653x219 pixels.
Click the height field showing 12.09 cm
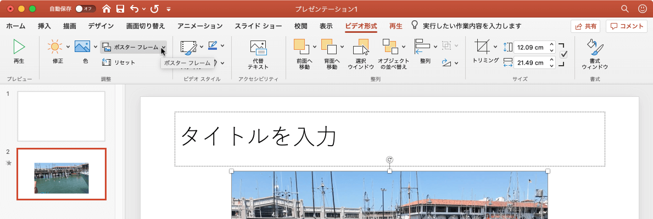[x=531, y=47]
